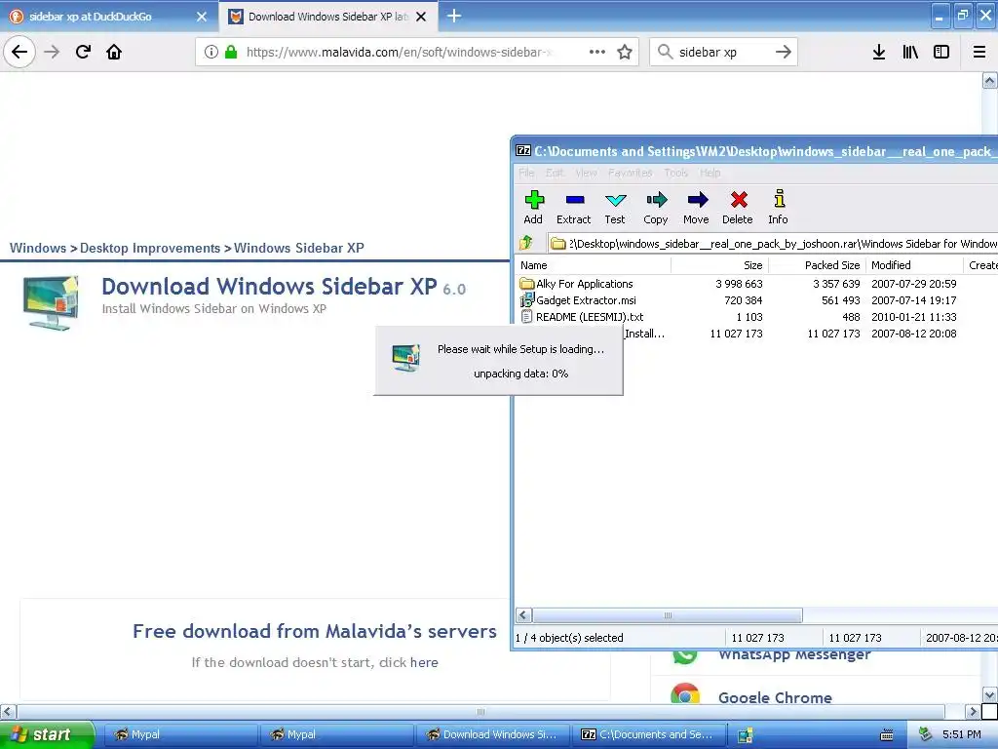998x749 pixels.
Task: Bookmark this page with the star icon
Action: (625, 52)
